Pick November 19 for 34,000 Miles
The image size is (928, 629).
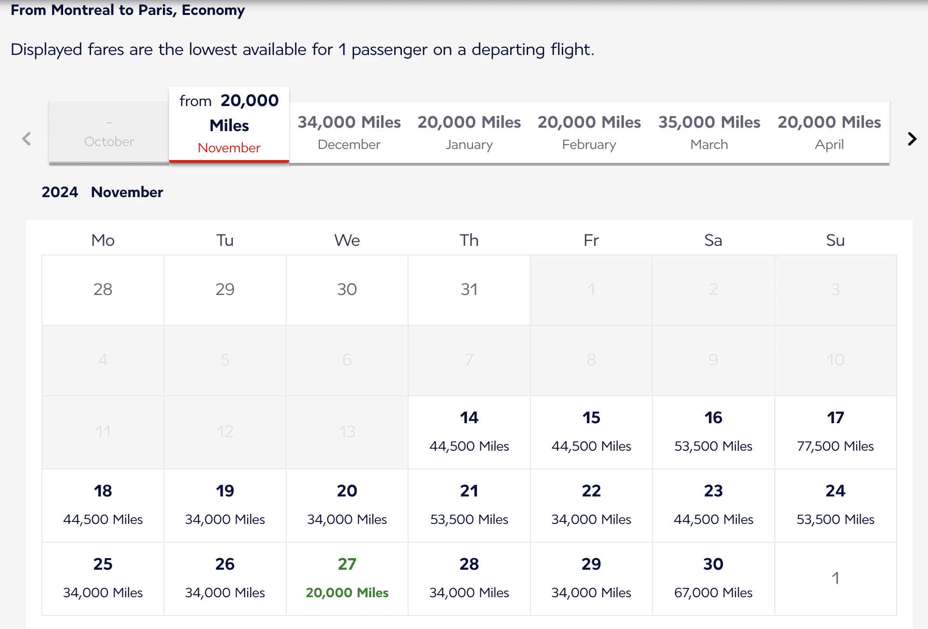click(225, 505)
